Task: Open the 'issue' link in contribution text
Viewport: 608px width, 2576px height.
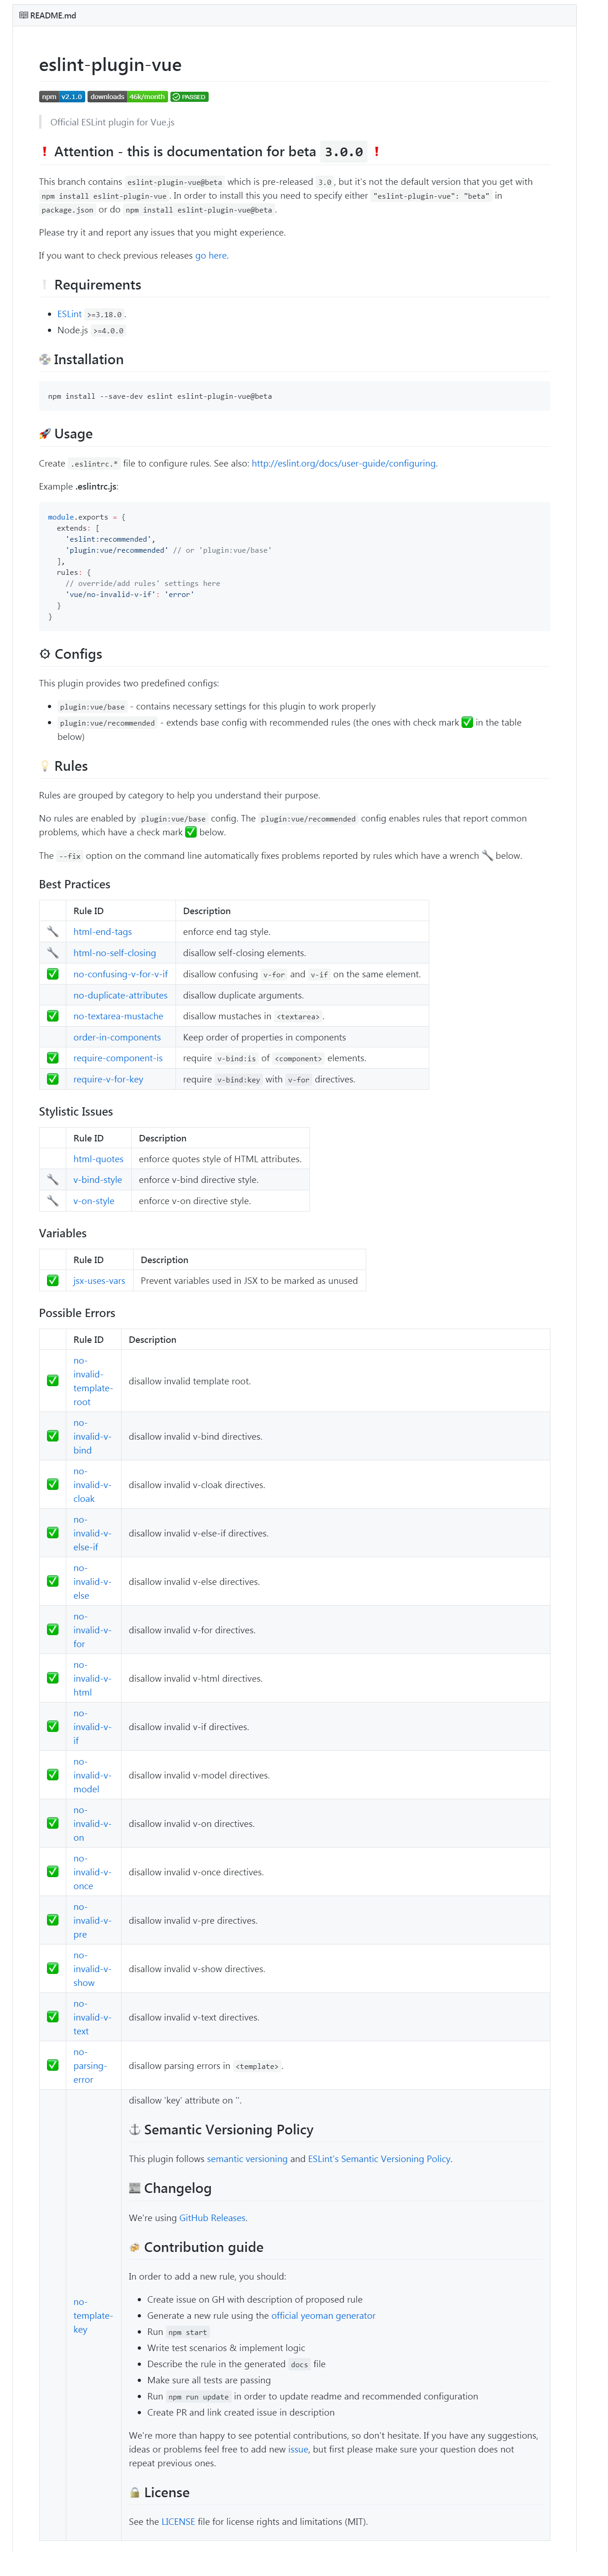Action: 298,2450
